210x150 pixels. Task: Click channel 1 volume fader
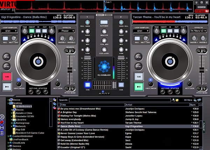click(x=87, y=58)
